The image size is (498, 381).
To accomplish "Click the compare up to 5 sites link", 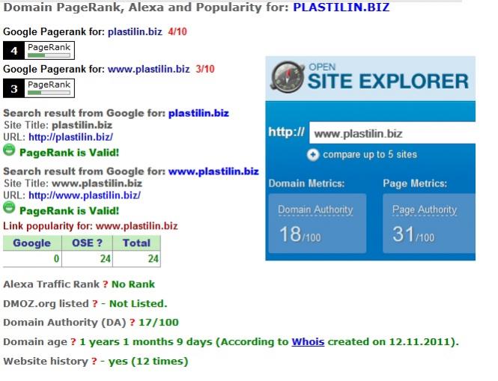I will tap(370, 155).
